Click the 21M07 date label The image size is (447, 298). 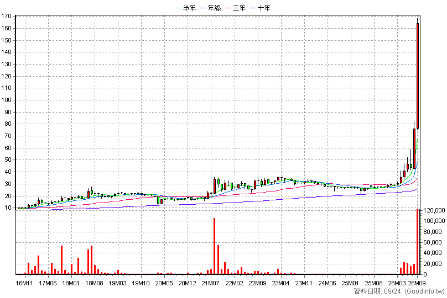click(210, 283)
